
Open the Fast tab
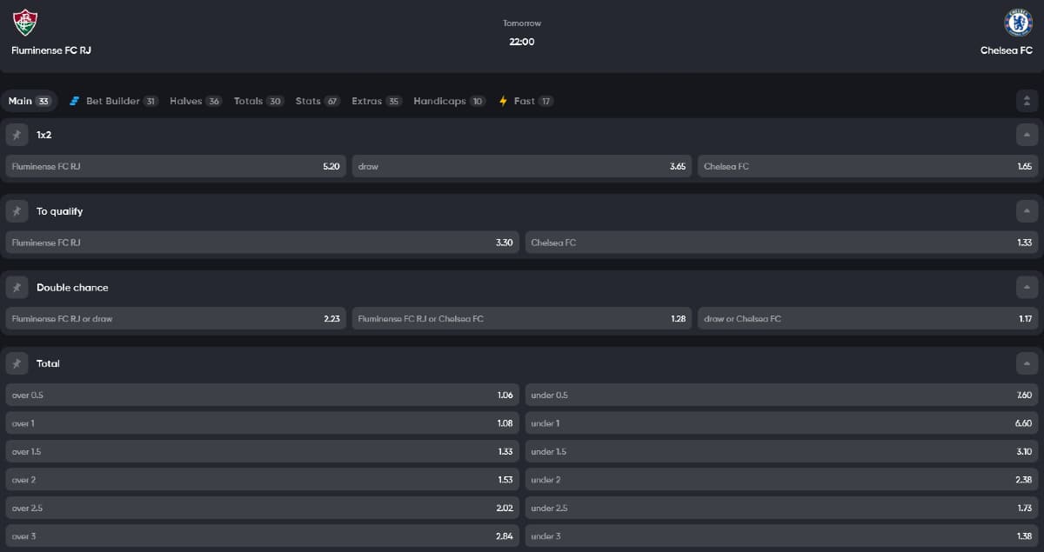pyautogui.click(x=525, y=101)
